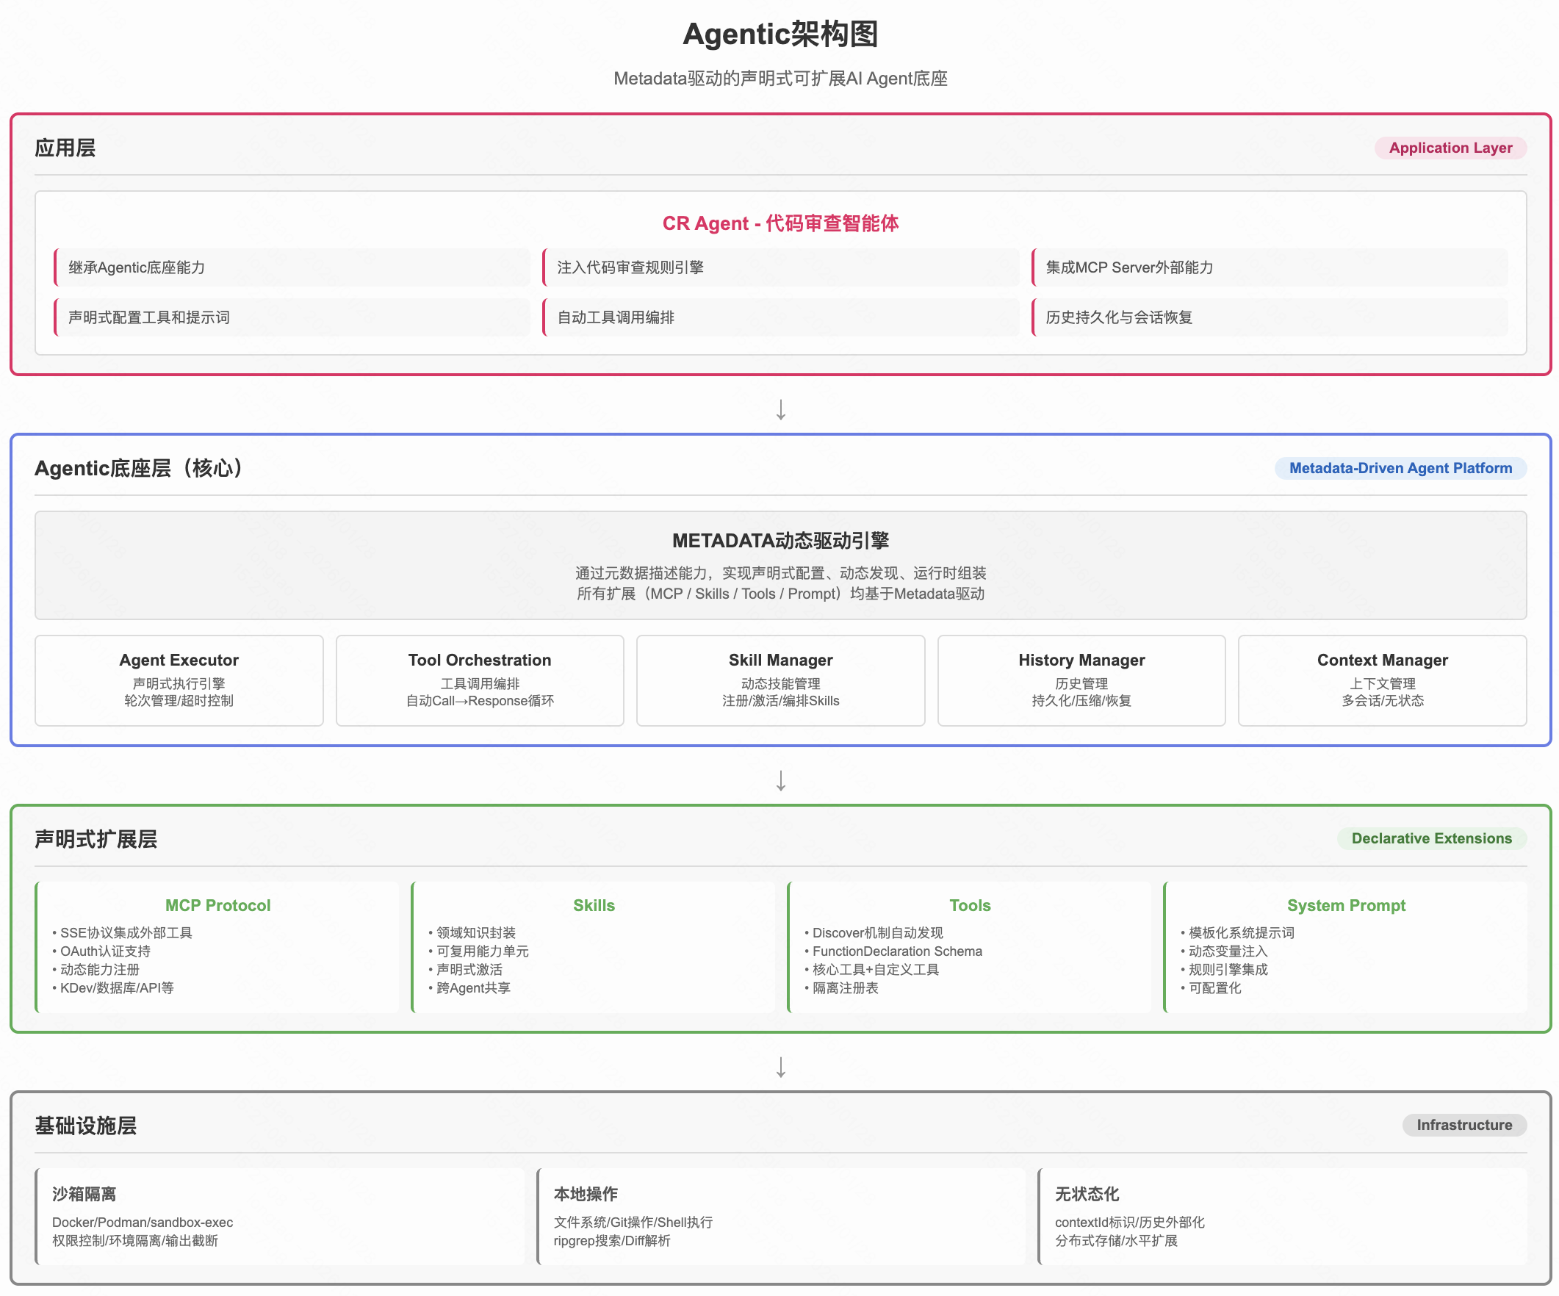Click the MCP Protocol heading
This screenshot has height=1296, width=1559.
click(217, 906)
